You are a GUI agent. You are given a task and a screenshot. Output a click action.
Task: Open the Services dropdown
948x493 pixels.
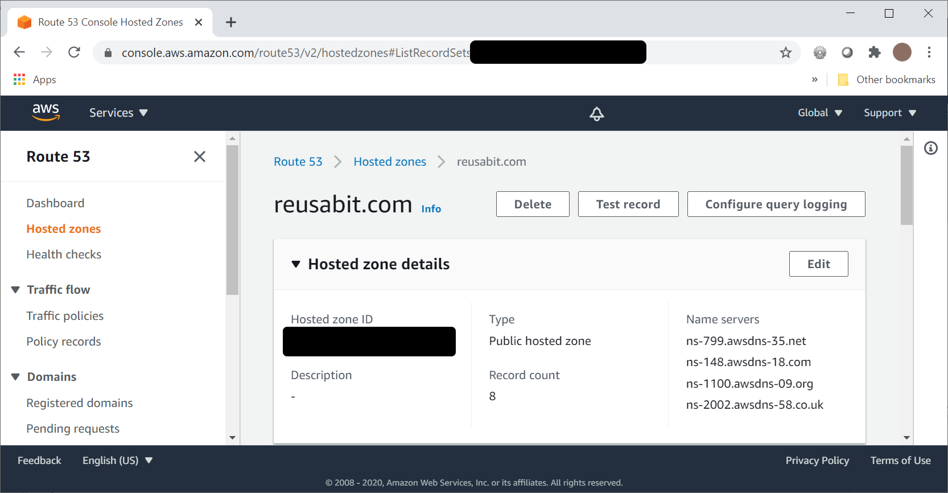tap(118, 113)
